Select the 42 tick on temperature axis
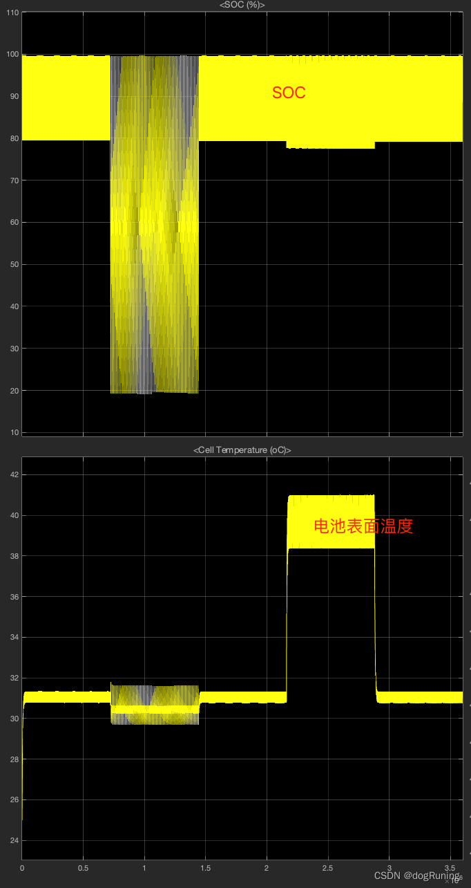The height and width of the screenshot is (888, 471). tap(14, 475)
